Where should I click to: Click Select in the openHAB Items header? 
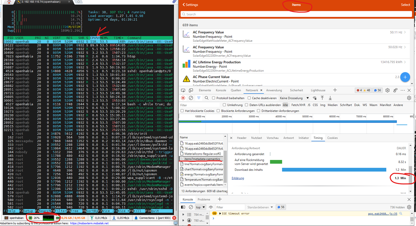pyautogui.click(x=405, y=5)
